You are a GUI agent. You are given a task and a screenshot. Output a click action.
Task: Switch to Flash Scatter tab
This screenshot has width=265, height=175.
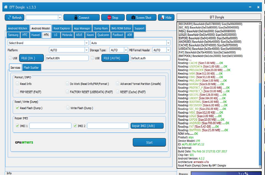[31, 68]
